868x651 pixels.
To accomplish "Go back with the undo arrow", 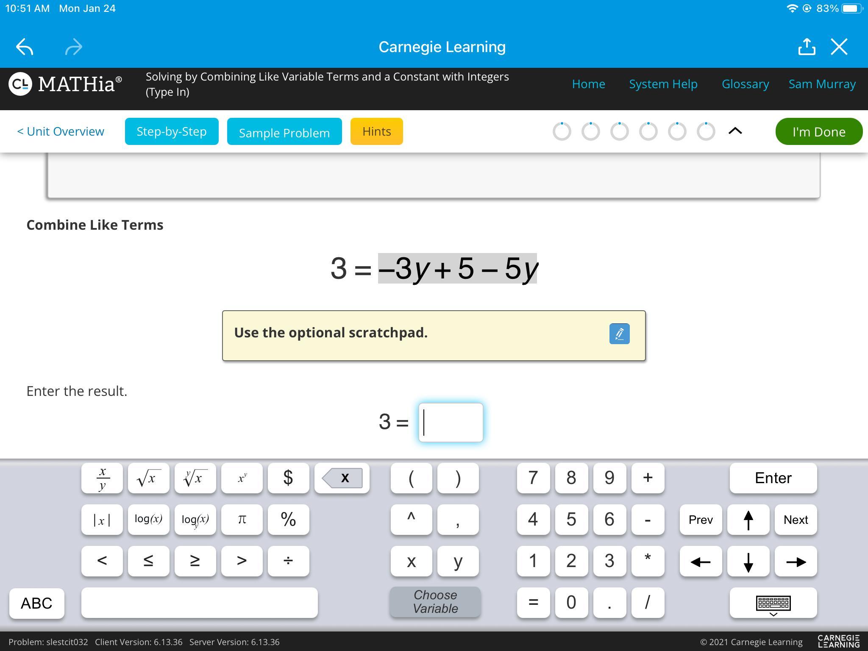I will (25, 47).
